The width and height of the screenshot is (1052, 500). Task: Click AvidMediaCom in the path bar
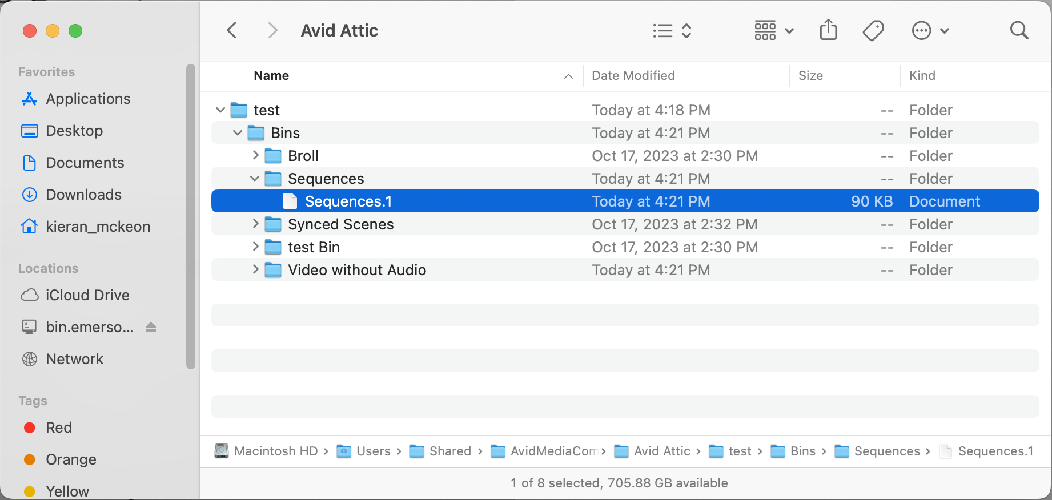pos(545,451)
